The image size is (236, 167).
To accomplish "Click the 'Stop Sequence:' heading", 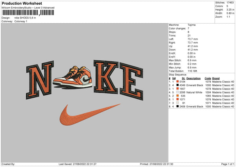I will [x=178, y=75].
